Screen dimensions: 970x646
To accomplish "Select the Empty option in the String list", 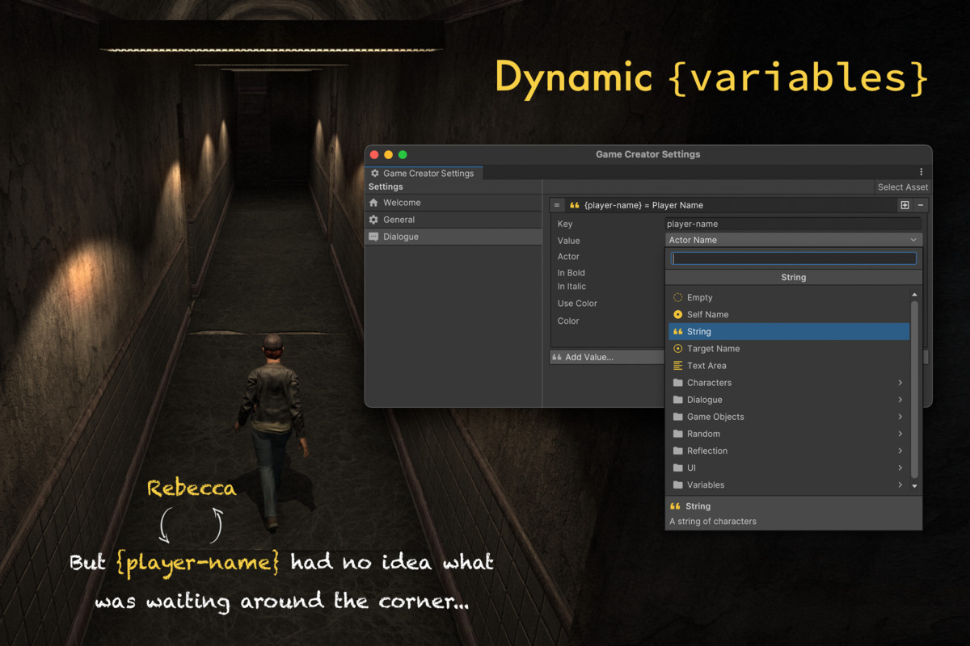I will click(x=699, y=297).
